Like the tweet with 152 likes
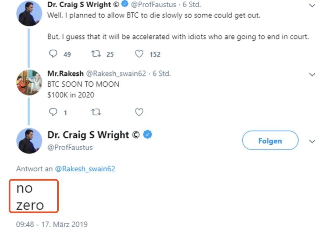This screenshot has width=319, height=230. [x=139, y=54]
